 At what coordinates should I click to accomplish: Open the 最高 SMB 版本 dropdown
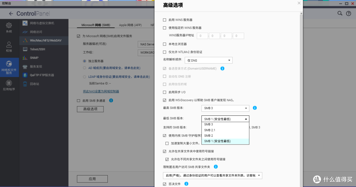(225, 108)
